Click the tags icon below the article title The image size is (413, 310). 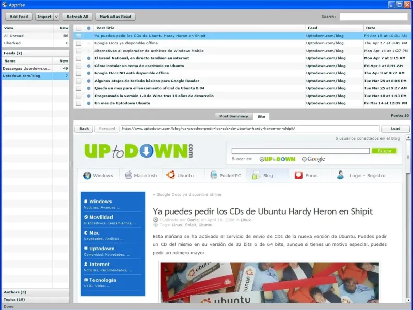point(155,225)
